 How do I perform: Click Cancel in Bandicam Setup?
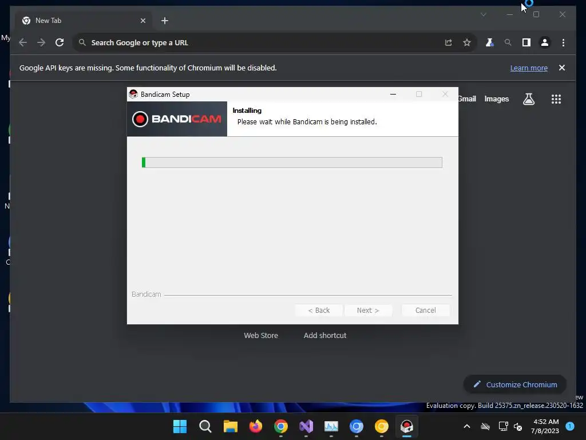coord(425,310)
